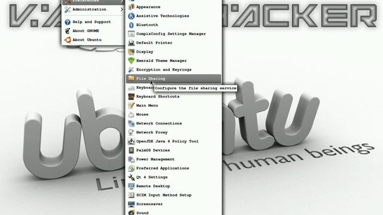The height and width of the screenshot is (215, 383).
Task: Select the Mouse text label
Action: 142,114
